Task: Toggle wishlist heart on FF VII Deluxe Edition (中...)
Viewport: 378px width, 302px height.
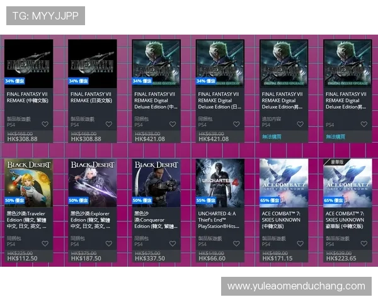Action: click(172, 125)
